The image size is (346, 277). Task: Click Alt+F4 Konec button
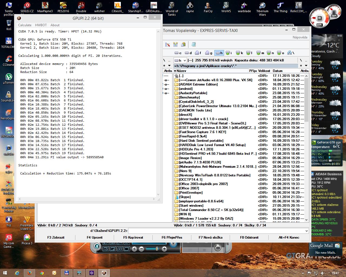point(289,238)
